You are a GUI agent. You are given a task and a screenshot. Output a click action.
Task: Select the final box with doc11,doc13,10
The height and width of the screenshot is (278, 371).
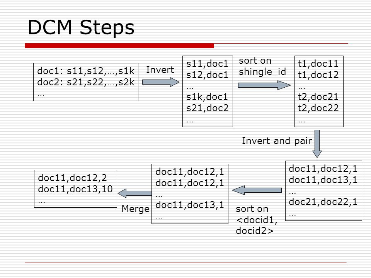(x=75, y=189)
